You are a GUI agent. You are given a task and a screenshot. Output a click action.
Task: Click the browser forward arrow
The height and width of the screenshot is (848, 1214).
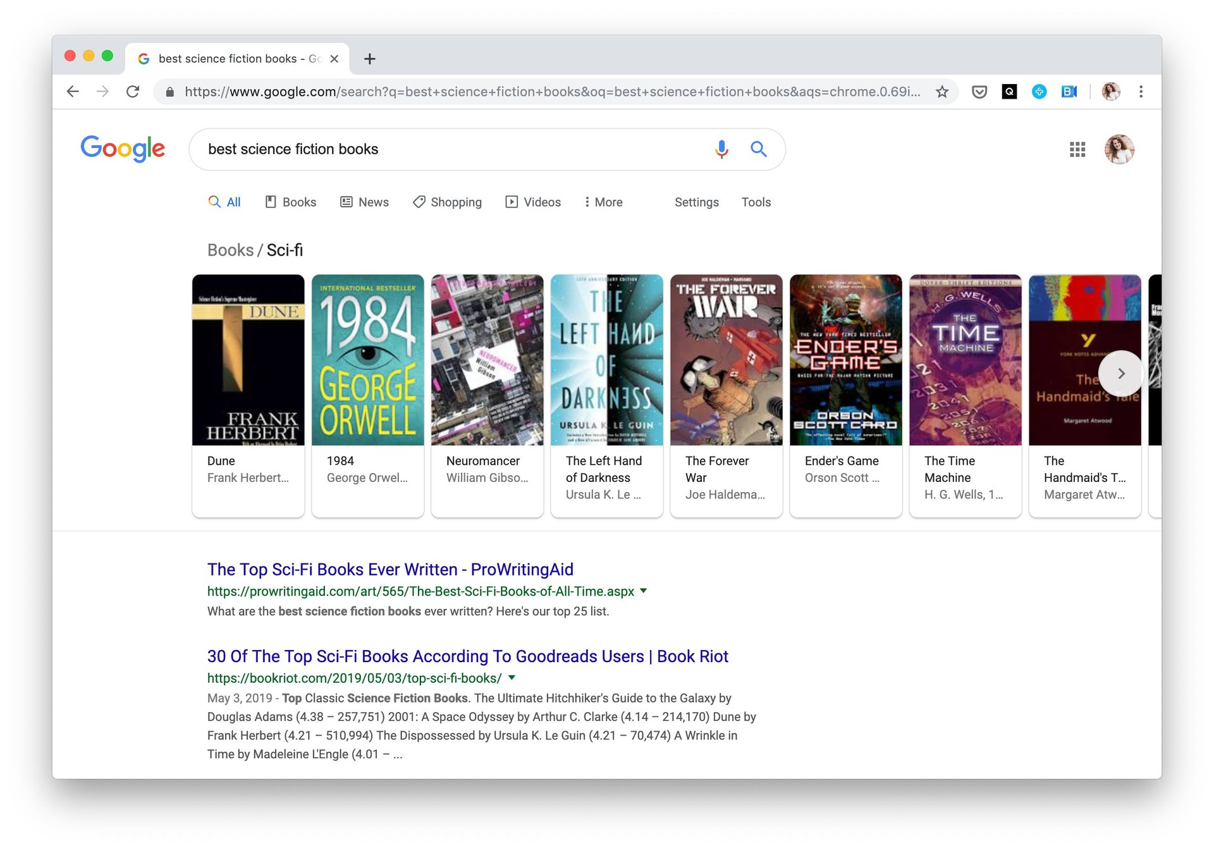click(102, 92)
